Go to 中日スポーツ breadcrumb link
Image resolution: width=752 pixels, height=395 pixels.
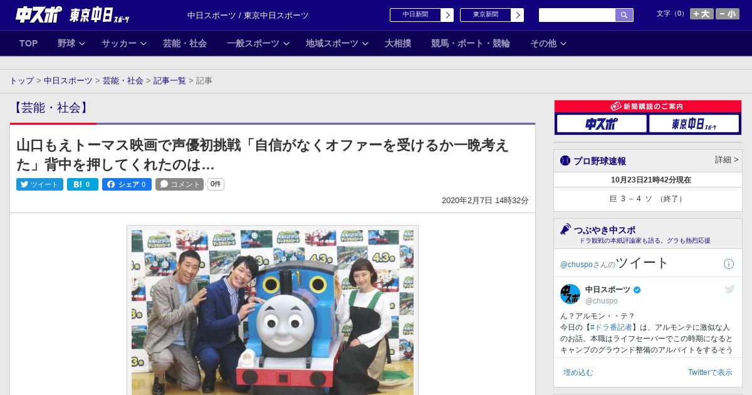pyautogui.click(x=68, y=81)
